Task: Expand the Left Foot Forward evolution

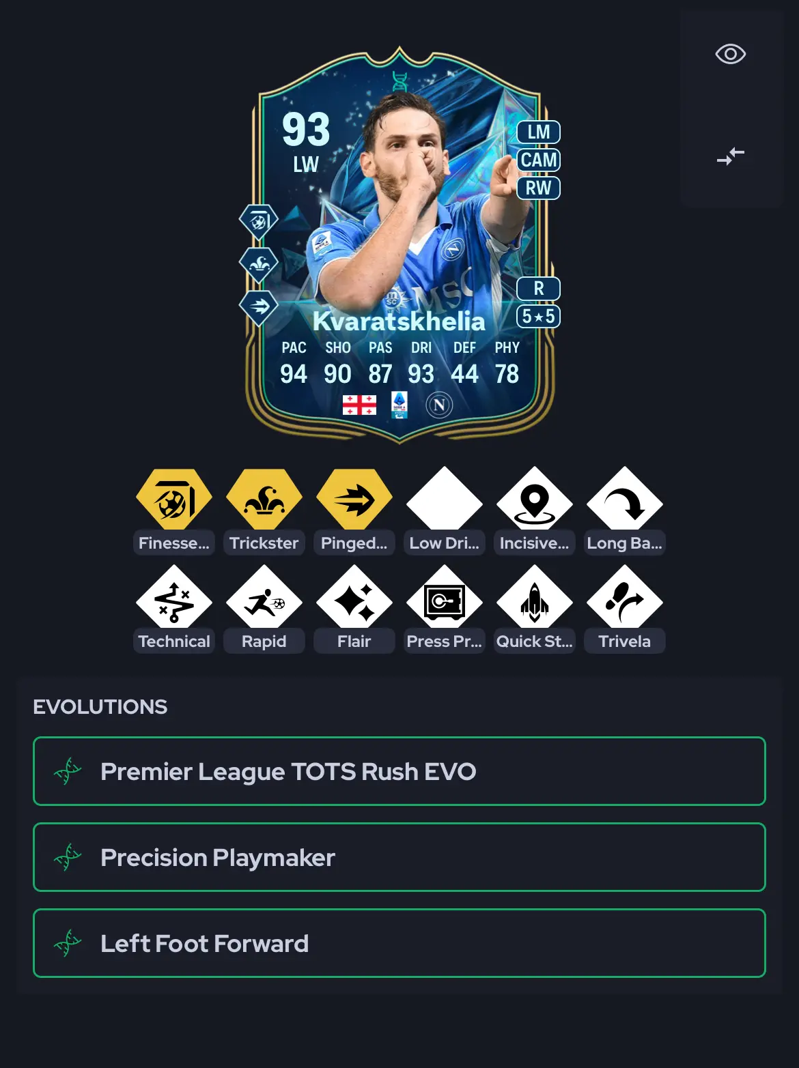Action: tap(399, 943)
